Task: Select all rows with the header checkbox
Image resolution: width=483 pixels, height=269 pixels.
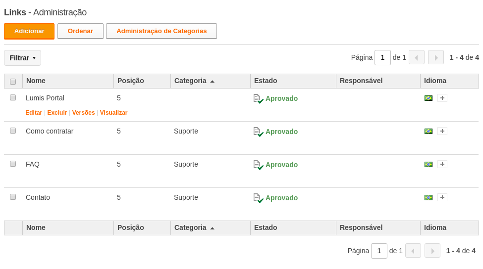Action: point(13,82)
